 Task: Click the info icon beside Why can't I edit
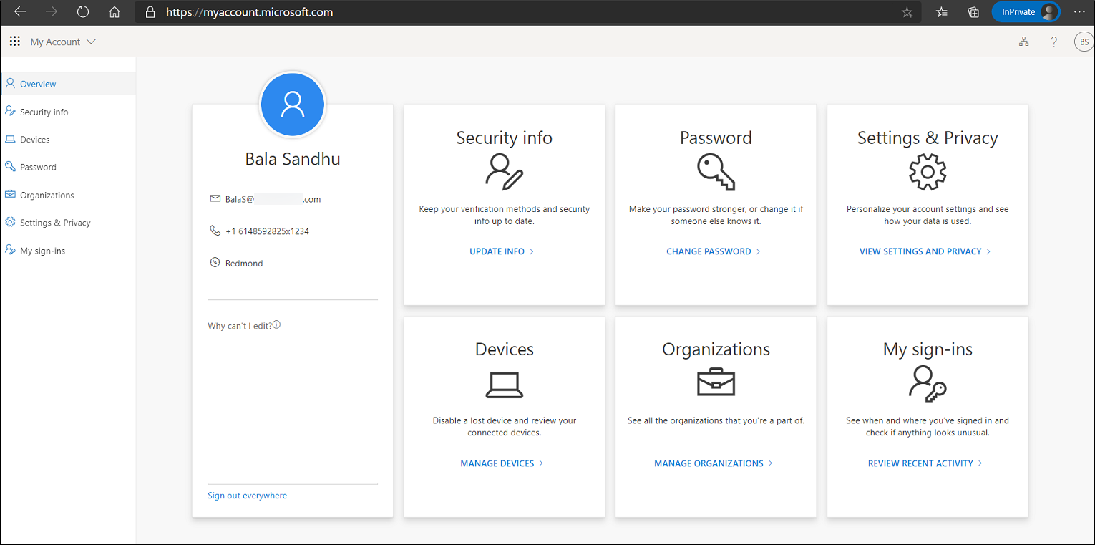277,325
